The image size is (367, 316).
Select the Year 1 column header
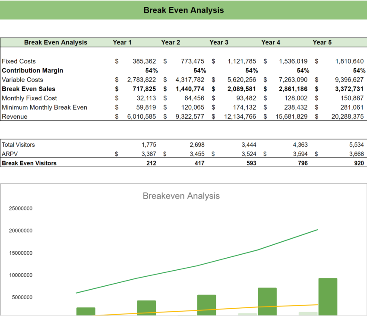[x=122, y=42]
